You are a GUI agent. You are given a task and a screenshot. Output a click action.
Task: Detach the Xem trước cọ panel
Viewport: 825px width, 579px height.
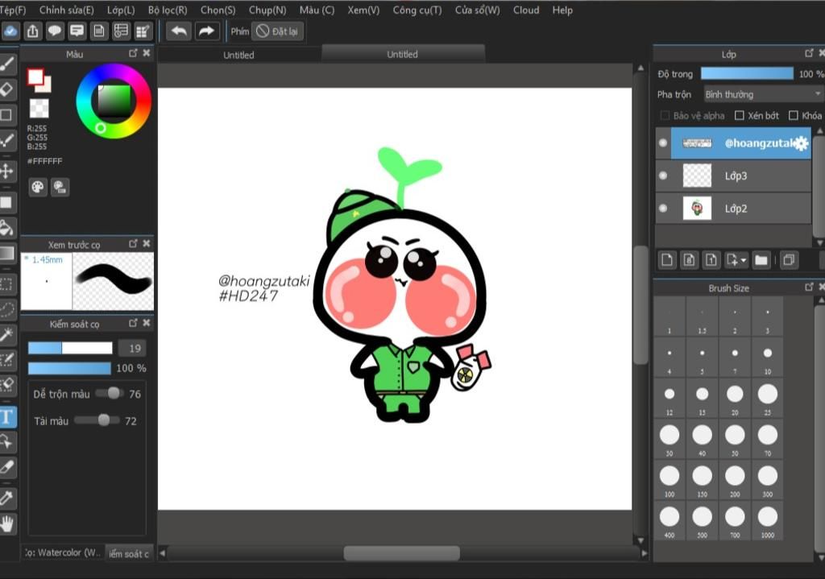(x=133, y=243)
